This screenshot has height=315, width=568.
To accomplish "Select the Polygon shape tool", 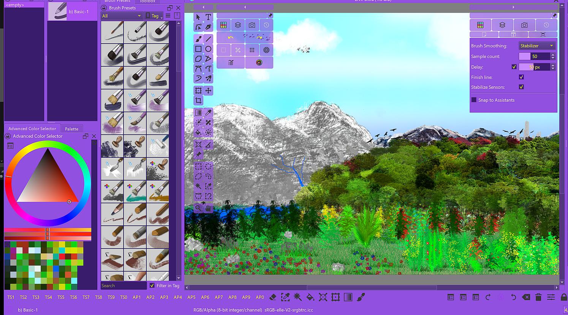I will click(198, 59).
